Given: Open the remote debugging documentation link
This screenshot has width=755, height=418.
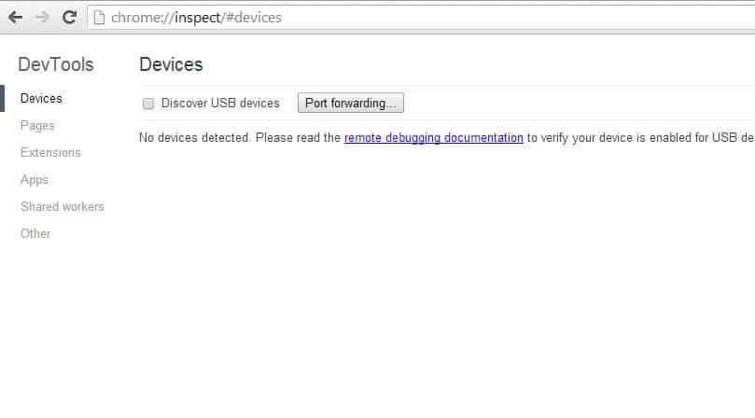Looking at the screenshot, I should 433,138.
